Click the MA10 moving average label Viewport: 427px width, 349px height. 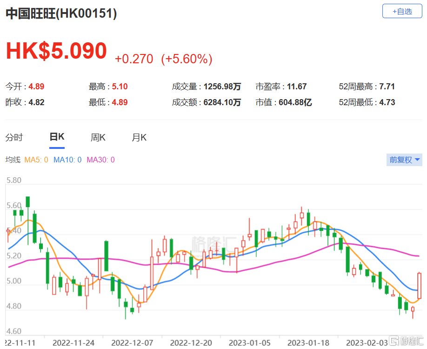point(67,160)
